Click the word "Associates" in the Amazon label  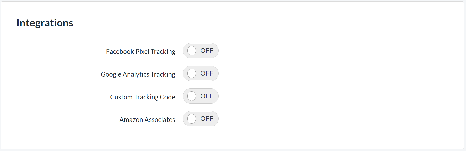pos(159,120)
